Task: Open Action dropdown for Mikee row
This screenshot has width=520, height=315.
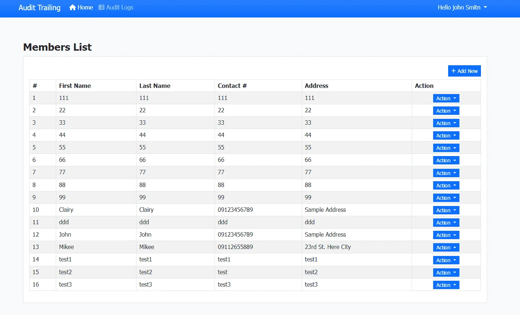Action: click(x=446, y=248)
